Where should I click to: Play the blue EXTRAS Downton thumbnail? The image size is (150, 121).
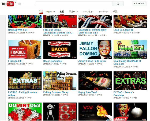(25, 81)
